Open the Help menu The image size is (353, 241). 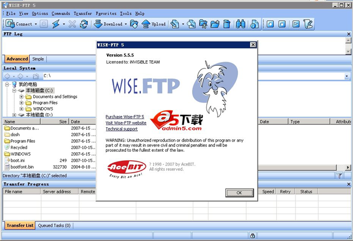coord(140,14)
